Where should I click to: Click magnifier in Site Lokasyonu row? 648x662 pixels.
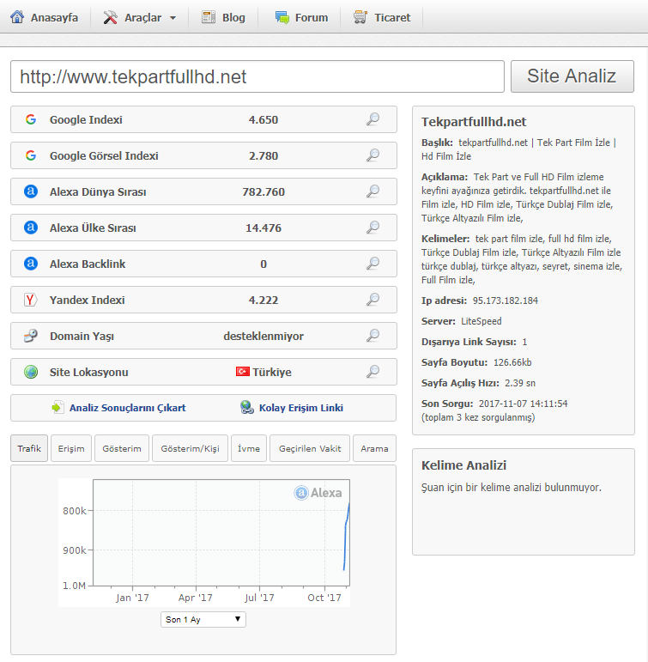click(x=372, y=372)
